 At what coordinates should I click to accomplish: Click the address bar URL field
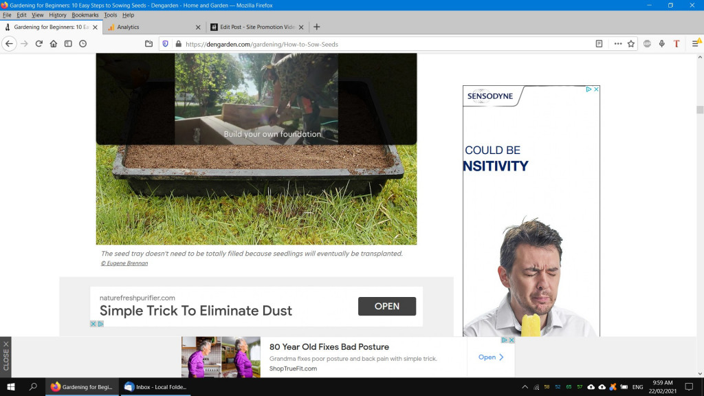[385, 43]
